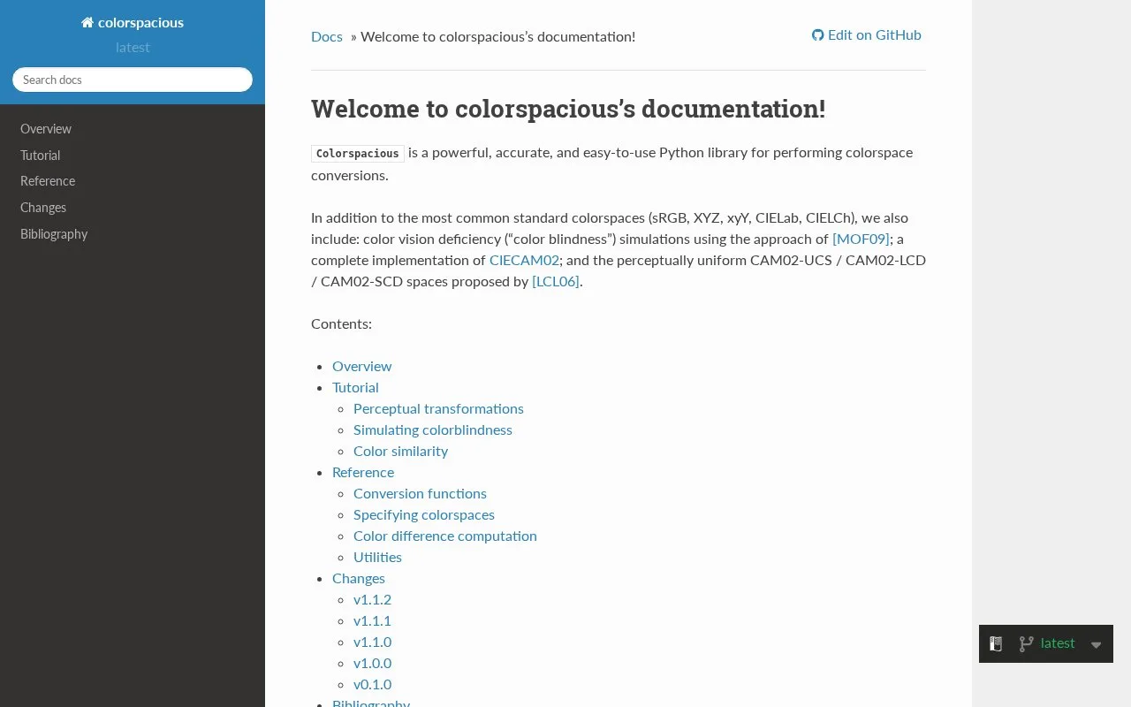
Task: Click the Docs breadcrumb link
Action: click(327, 36)
